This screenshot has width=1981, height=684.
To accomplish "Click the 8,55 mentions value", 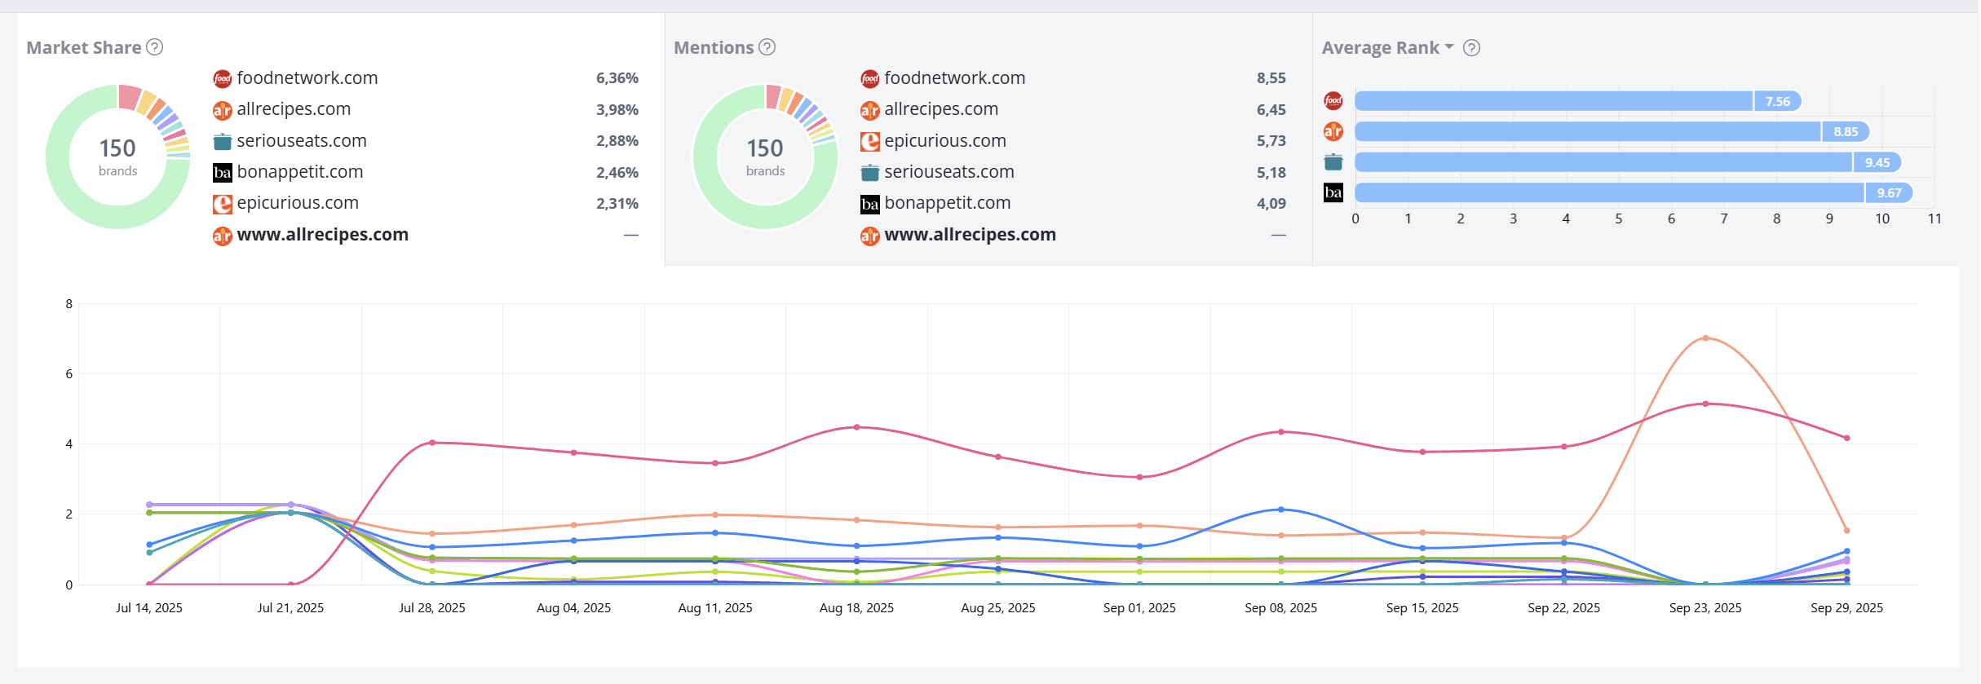I will coord(1271,78).
